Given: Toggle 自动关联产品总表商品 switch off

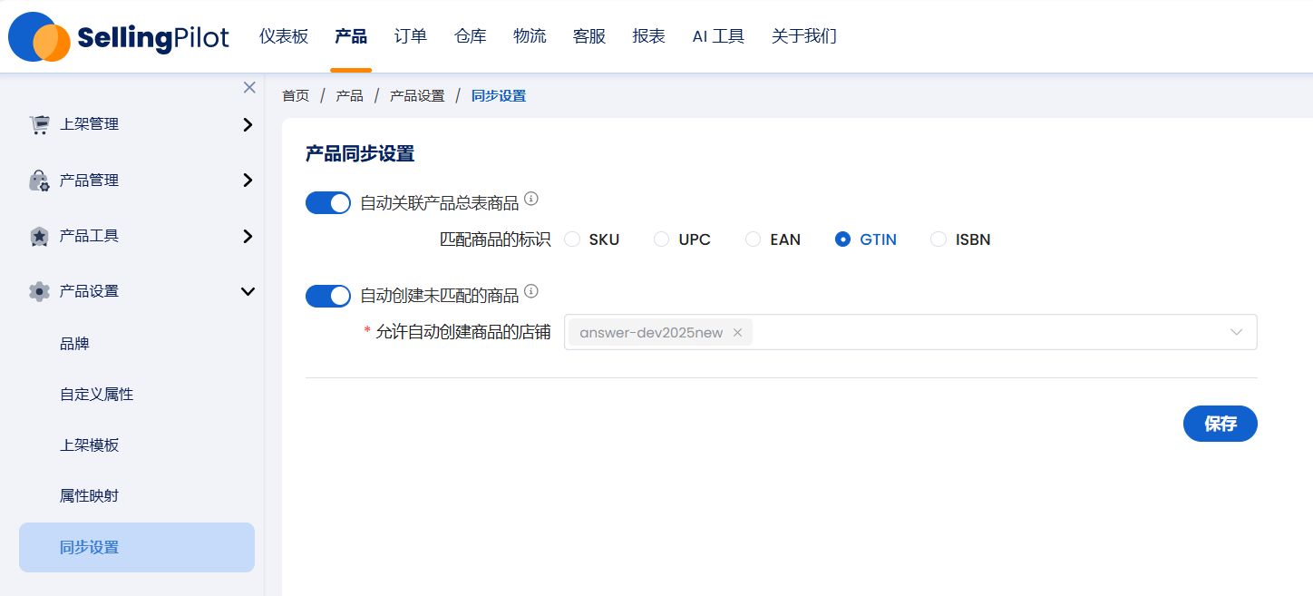Looking at the screenshot, I should click(328, 203).
